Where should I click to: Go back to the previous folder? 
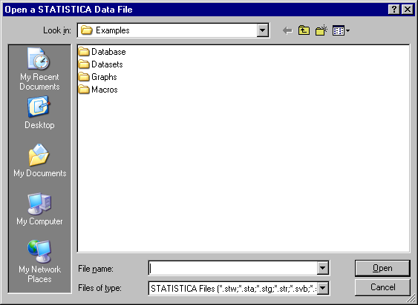point(287,30)
